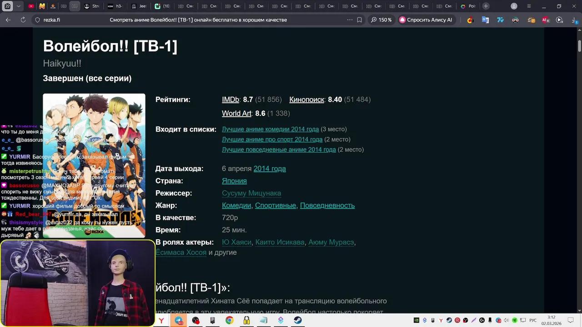Open director Сусуму Мицунака link
The width and height of the screenshot is (582, 327).
pyautogui.click(x=251, y=193)
